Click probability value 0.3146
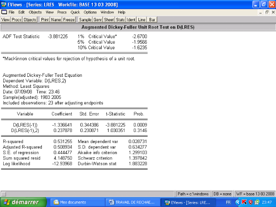The height and width of the screenshot is (207, 276). [x=140, y=131]
